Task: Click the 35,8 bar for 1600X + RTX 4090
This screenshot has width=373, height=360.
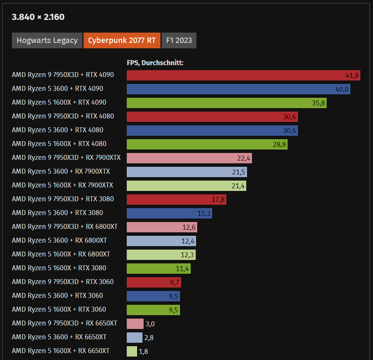Action: click(x=226, y=103)
